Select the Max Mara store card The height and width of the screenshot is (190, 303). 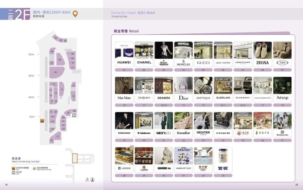(x=124, y=89)
